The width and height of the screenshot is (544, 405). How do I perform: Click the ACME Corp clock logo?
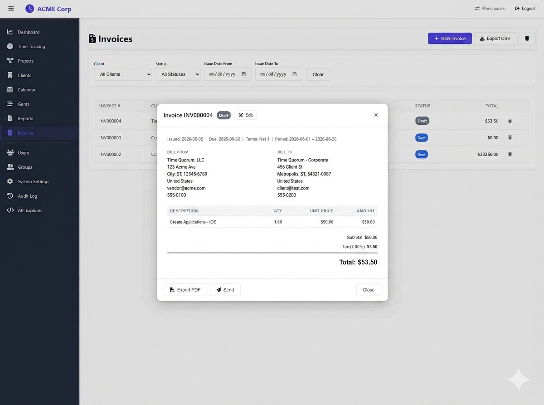click(29, 9)
